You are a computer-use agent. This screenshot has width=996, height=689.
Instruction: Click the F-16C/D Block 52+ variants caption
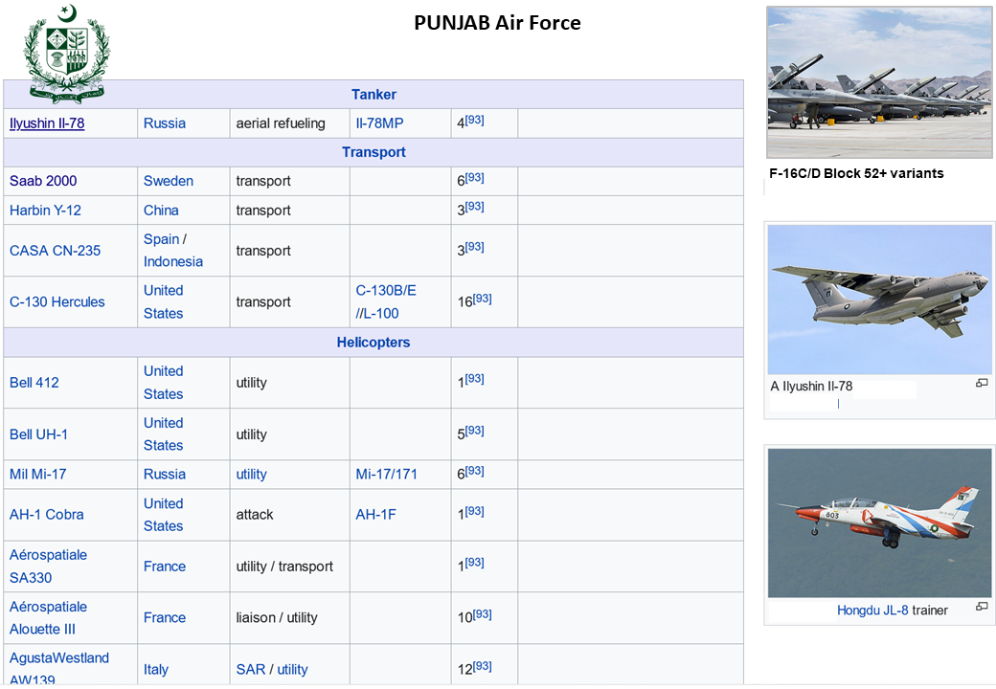point(856,173)
